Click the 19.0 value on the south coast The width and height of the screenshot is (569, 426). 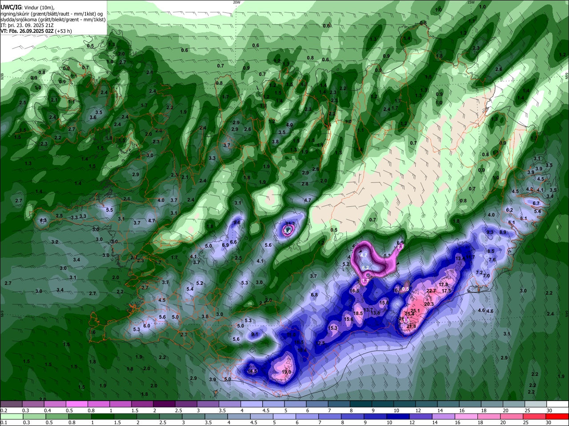click(286, 372)
